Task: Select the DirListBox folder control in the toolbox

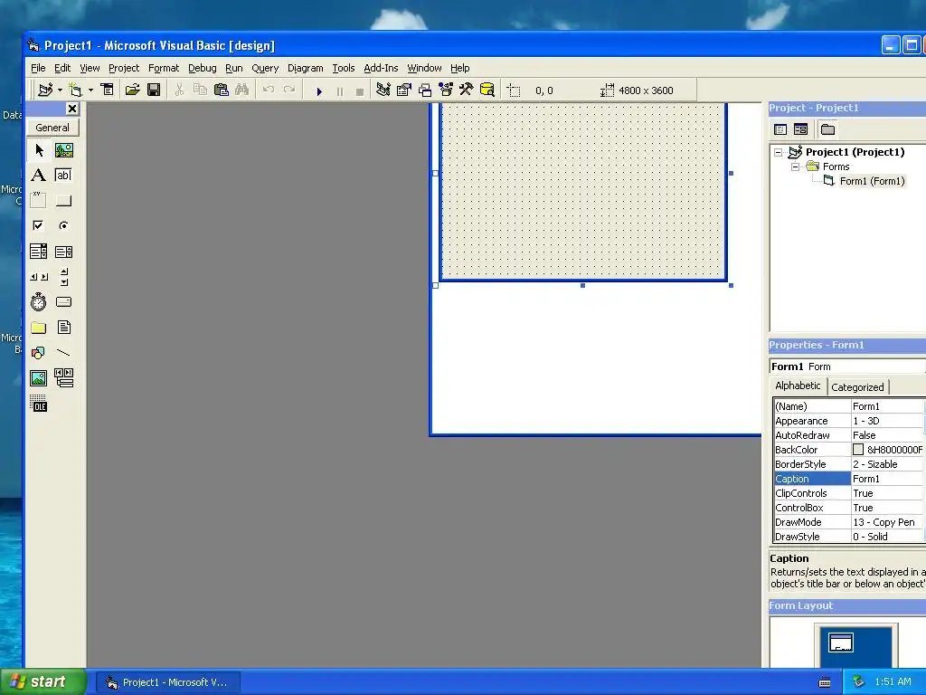Action: point(39,328)
